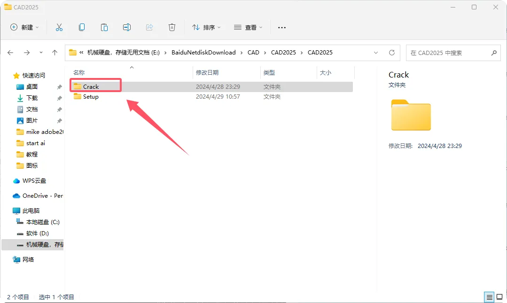Select the Setup folder
The width and height of the screenshot is (507, 303).
pos(211,97)
